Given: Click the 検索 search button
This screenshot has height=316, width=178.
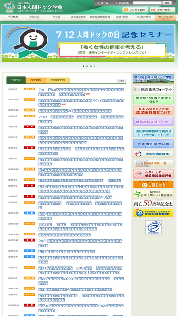Looking at the screenshot, I should pos(167,3).
